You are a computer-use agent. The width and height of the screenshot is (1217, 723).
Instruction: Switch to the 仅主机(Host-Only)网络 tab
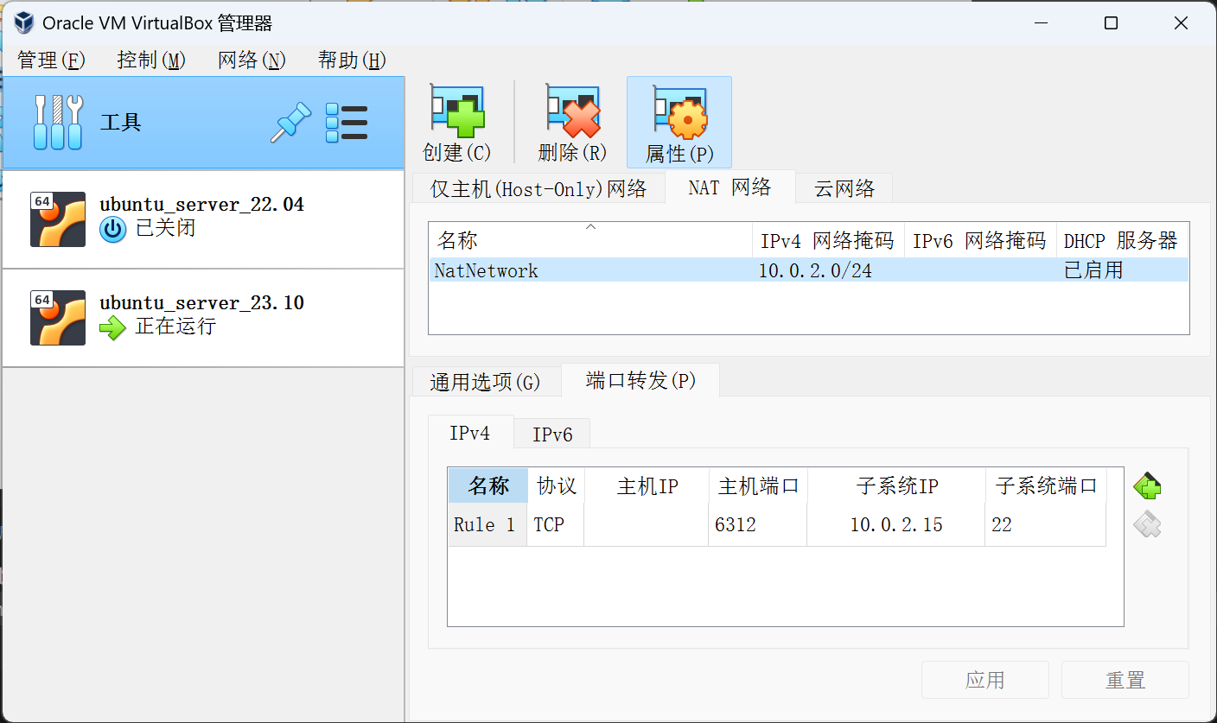538,188
